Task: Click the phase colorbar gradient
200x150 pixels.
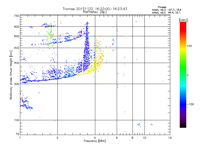Action: [x=183, y=74]
